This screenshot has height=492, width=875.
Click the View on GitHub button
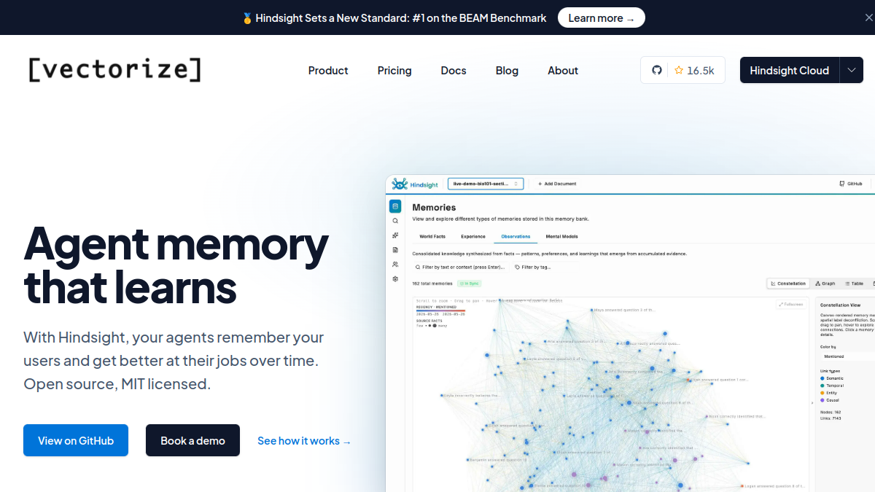pyautogui.click(x=76, y=440)
